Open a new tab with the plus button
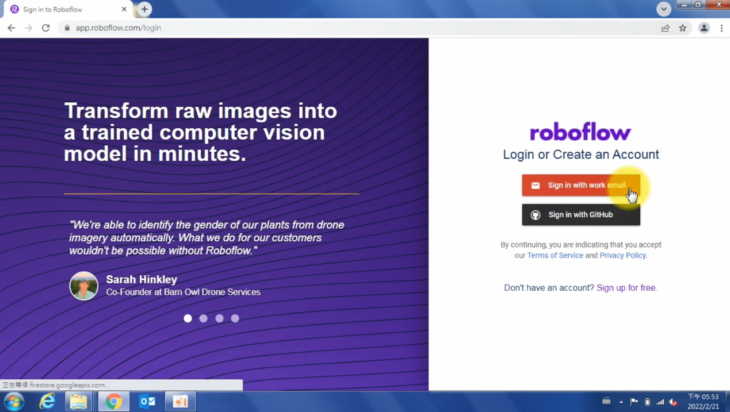 pos(144,9)
